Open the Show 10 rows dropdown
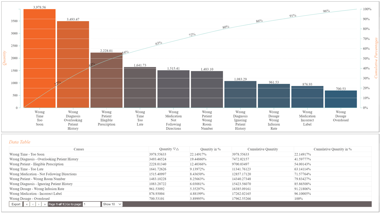Image resolution: width=380 pixels, height=213 pixels. tap(112, 204)
